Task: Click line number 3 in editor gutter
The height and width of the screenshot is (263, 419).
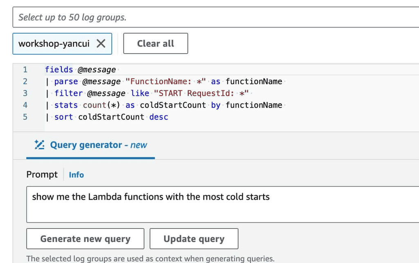Action: [25, 93]
